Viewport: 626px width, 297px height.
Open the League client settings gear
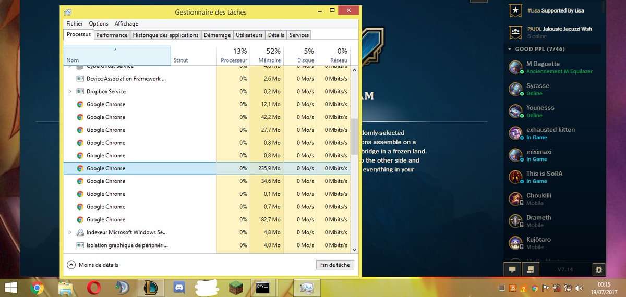click(x=598, y=269)
